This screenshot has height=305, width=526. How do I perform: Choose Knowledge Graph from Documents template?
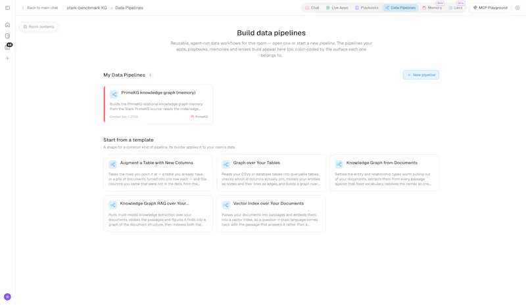point(385,173)
